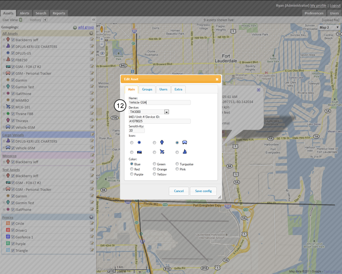
Task: Expand the MCG-101 asset tree node
Action: point(4,107)
